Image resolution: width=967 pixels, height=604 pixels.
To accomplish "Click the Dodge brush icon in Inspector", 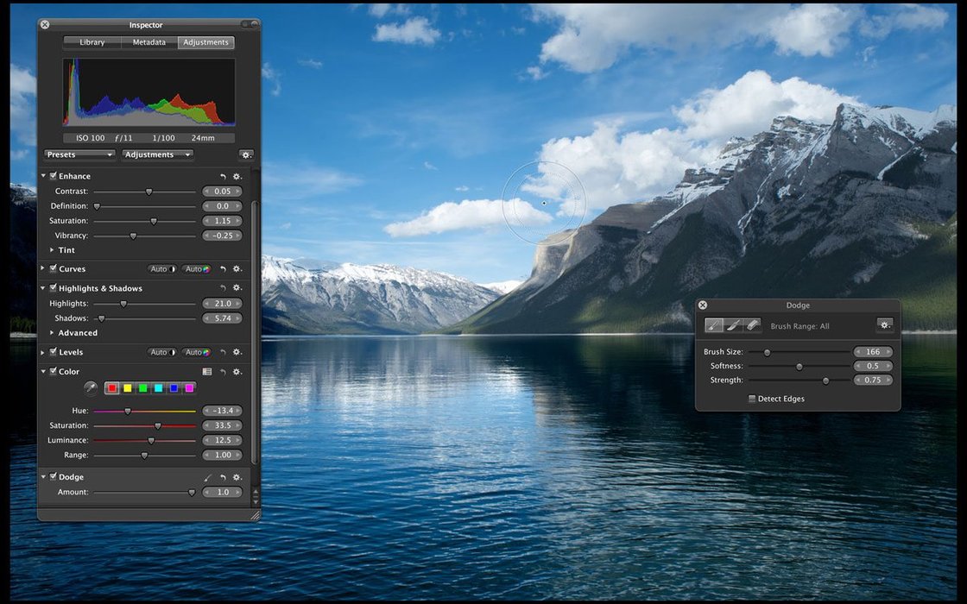I will (207, 477).
